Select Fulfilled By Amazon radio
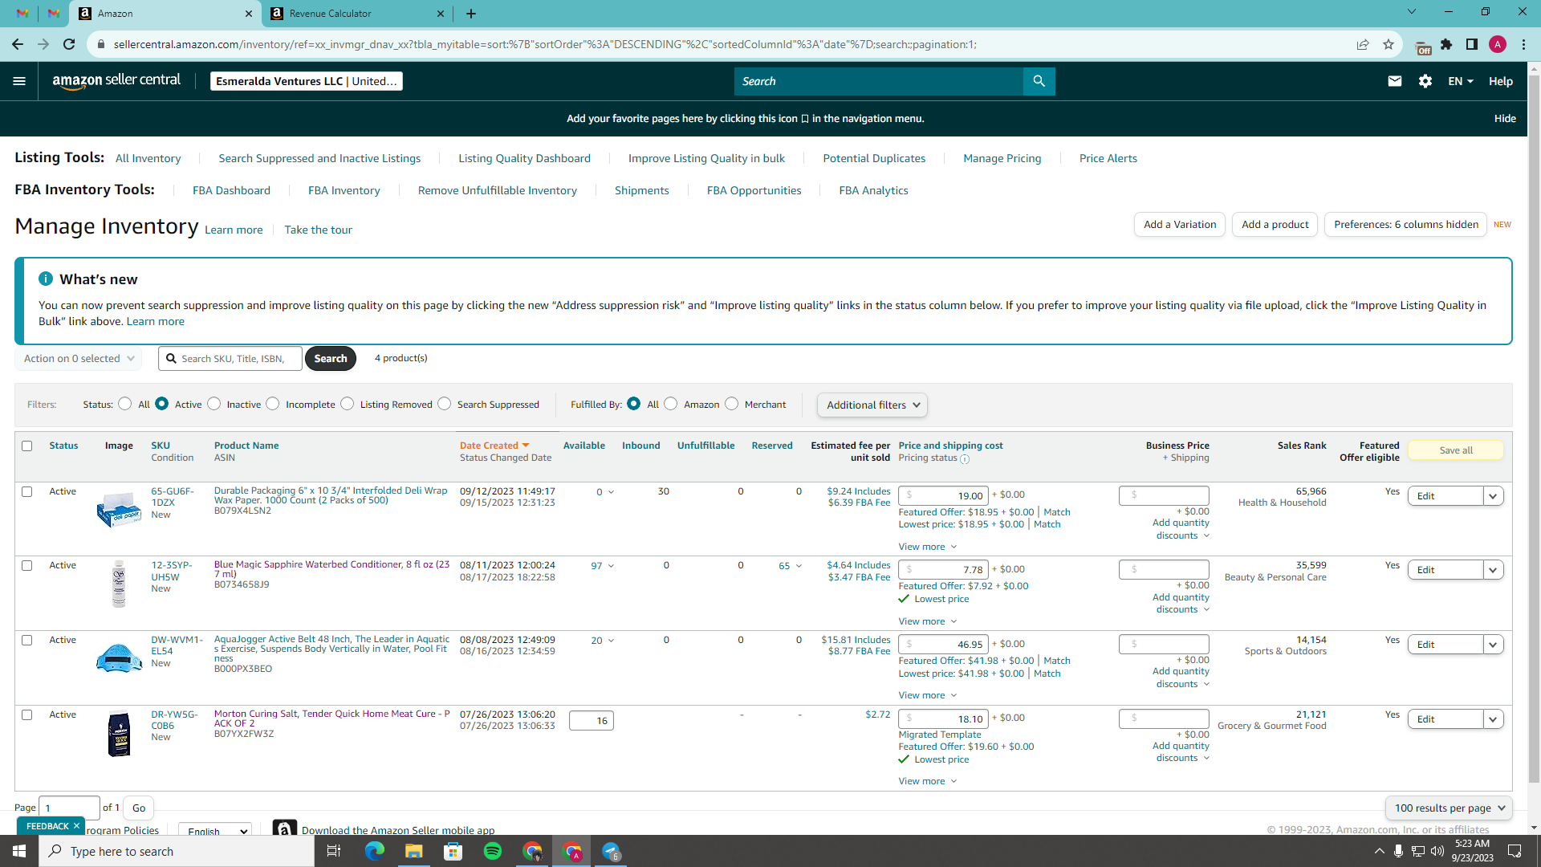The width and height of the screenshot is (1541, 867). point(671,404)
